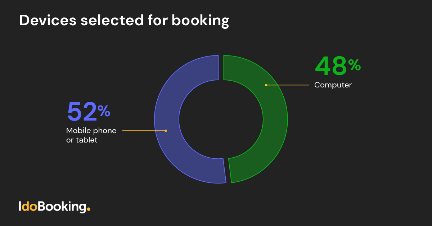
Task: Select the Computer label text
Action: (x=333, y=85)
